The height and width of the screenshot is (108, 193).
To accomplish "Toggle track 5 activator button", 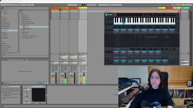I will point(62,79).
